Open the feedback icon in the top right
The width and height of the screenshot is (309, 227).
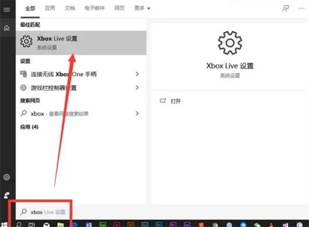pyautogui.click(x=285, y=8)
